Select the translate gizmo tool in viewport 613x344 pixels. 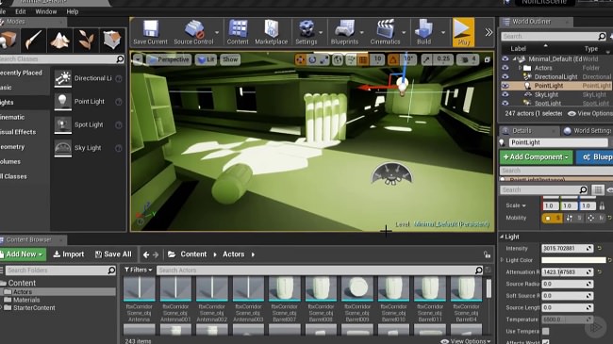pos(300,59)
